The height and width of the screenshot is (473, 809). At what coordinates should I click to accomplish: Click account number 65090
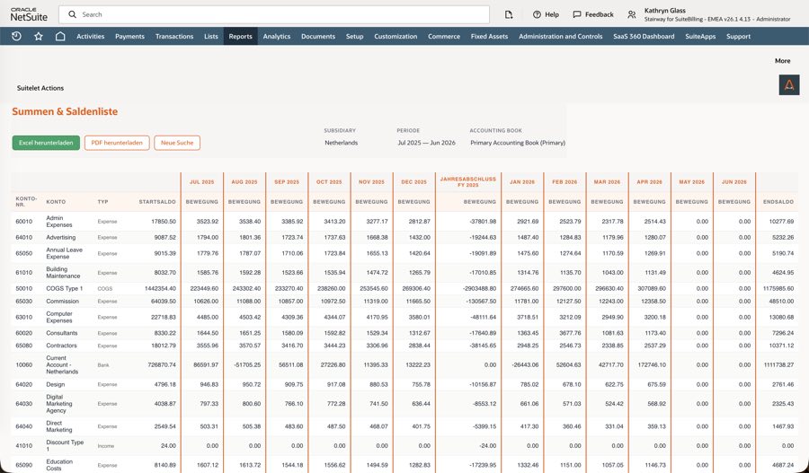pos(23,465)
